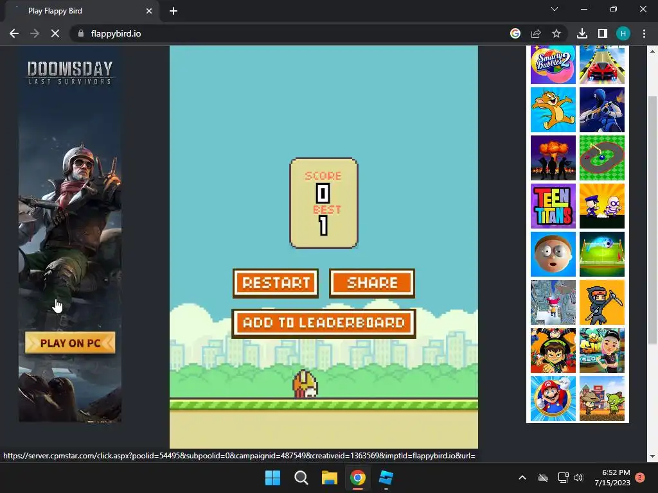Open Chrome three-dot menu

pyautogui.click(x=644, y=33)
